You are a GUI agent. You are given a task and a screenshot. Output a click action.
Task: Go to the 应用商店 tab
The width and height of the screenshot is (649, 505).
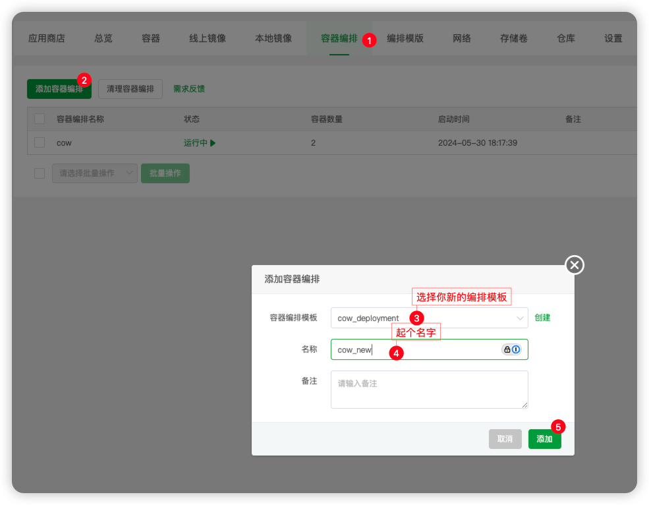(47, 38)
